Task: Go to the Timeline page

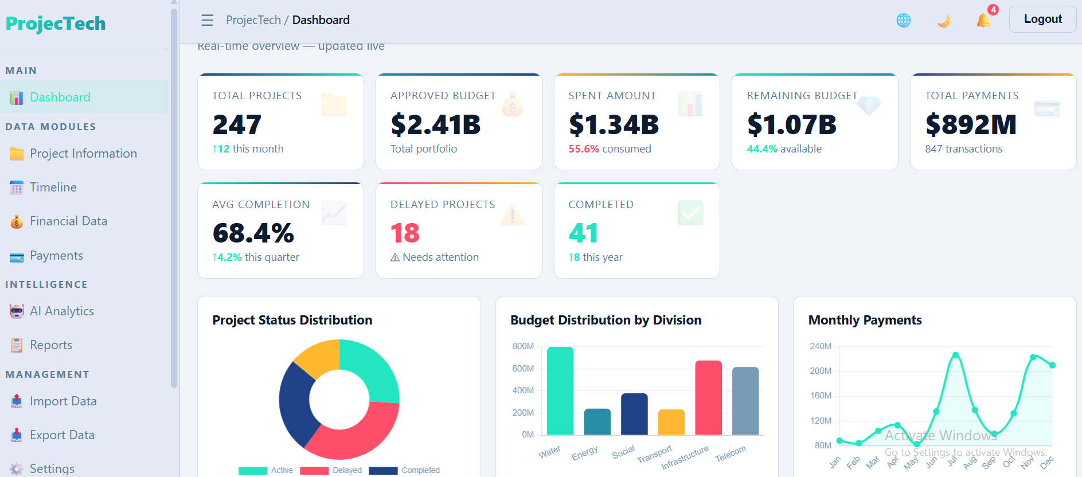Action: coord(84,187)
